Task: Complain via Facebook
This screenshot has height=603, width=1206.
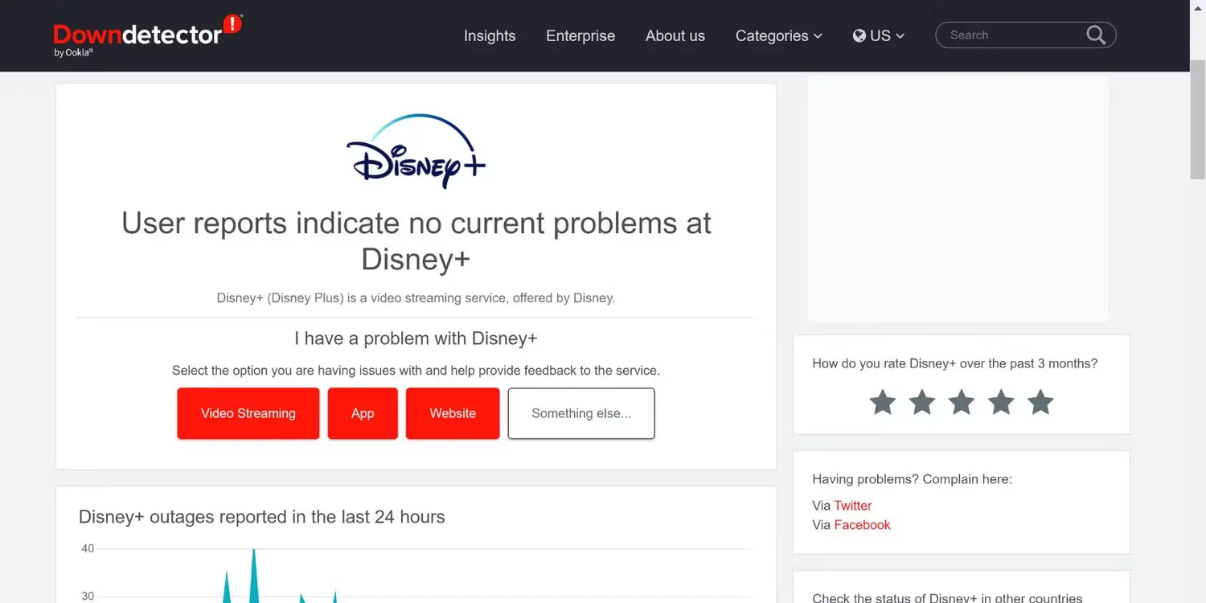Action: [862, 524]
